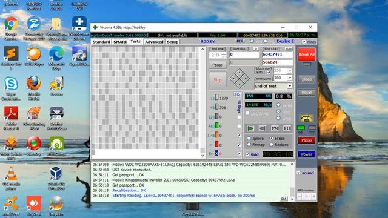
Task: Toggle the block size auto checkbox
Action: pyautogui.click(x=269, y=73)
